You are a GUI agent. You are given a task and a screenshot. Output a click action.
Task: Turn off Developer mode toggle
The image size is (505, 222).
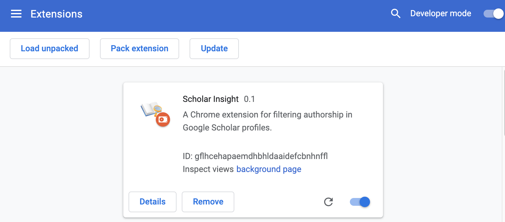(493, 14)
